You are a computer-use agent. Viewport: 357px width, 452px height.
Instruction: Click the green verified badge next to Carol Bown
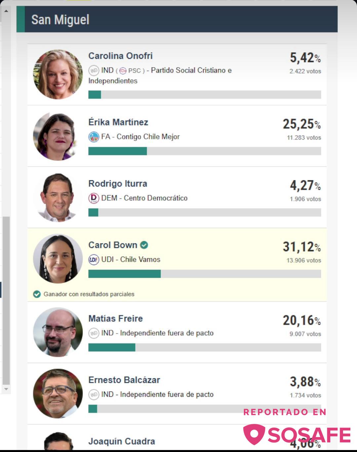(x=144, y=245)
